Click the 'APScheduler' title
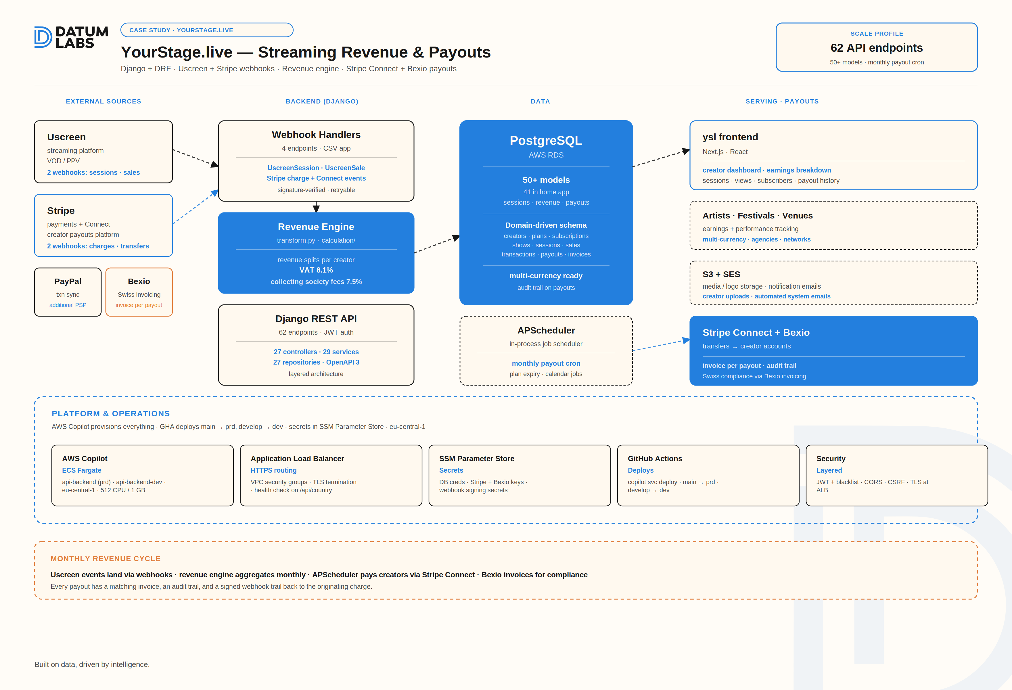1012x690 pixels. pos(546,330)
